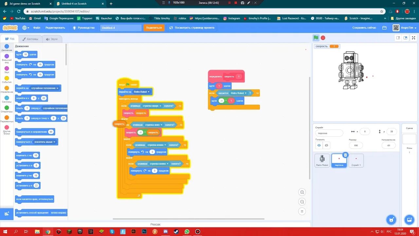This screenshot has height=236, width=419.
Task: Select the Спрайт 1 sprite thumbnail
Action: point(356,160)
